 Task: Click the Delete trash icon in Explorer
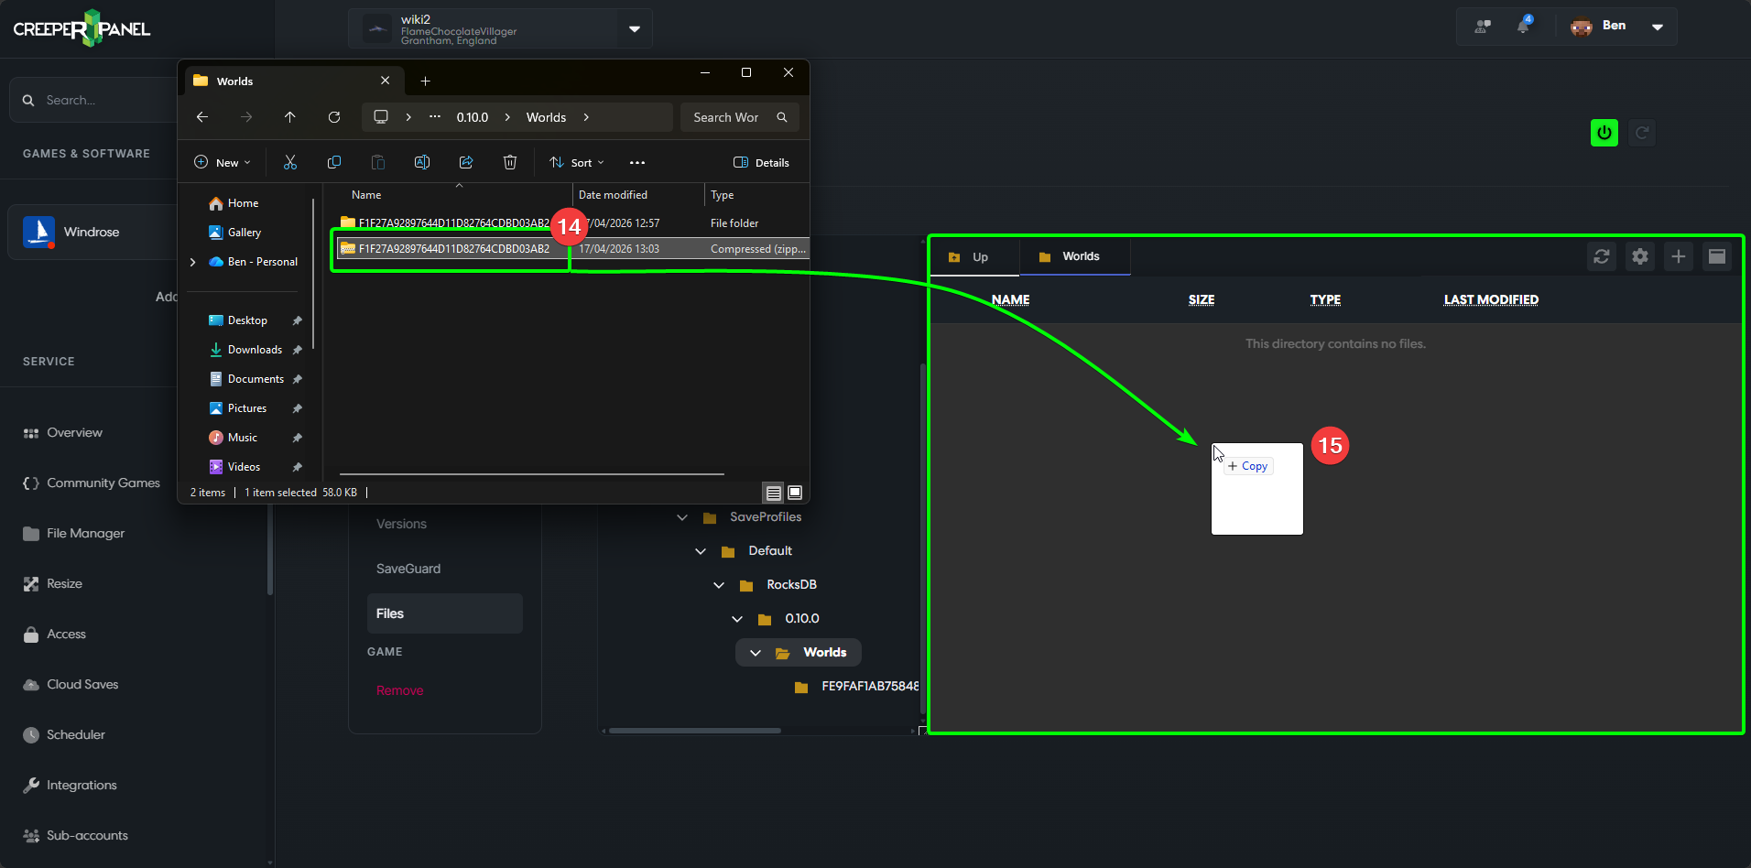click(510, 163)
